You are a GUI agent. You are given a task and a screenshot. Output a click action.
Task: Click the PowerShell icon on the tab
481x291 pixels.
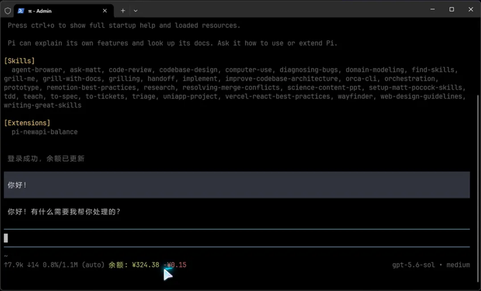[21, 11]
